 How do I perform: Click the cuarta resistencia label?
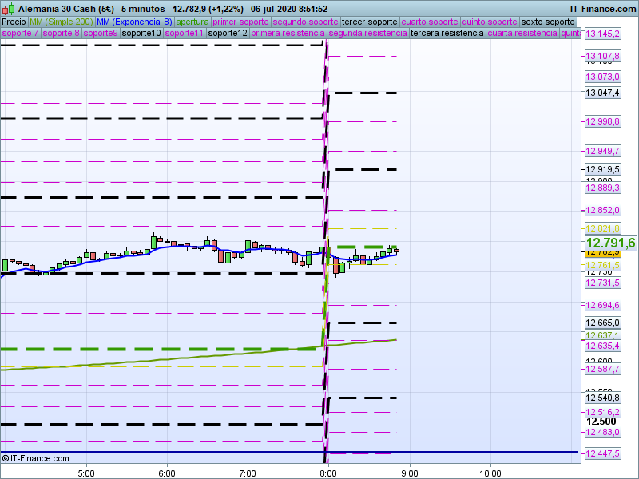tap(522, 34)
